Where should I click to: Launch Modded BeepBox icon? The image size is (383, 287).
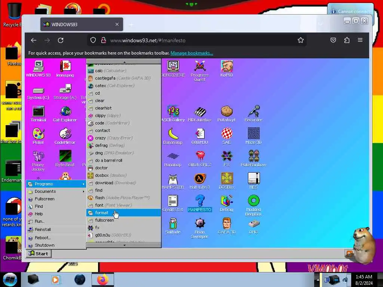point(254,206)
